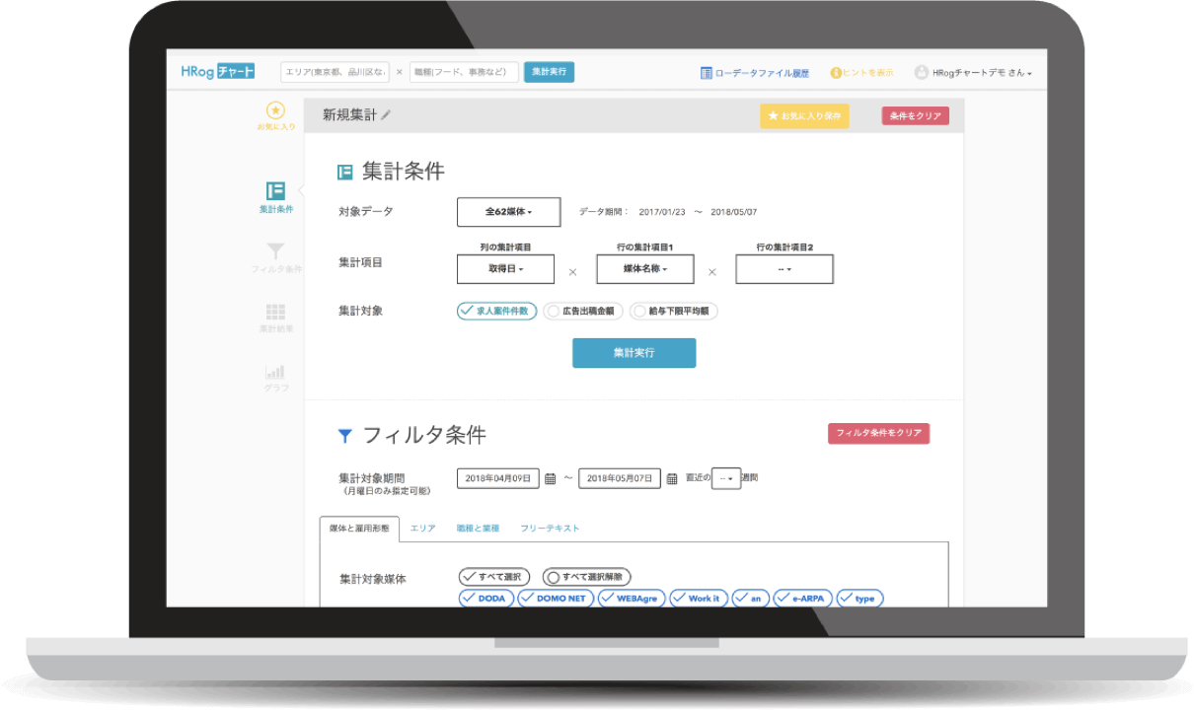
Task: Click the pencil icon next to 新規集計
Action: pos(387,115)
